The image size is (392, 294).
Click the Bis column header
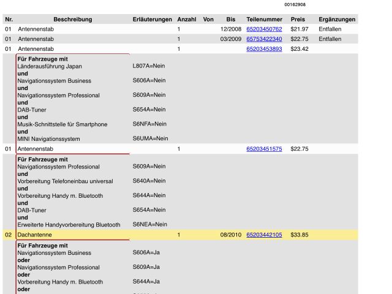tap(230, 19)
